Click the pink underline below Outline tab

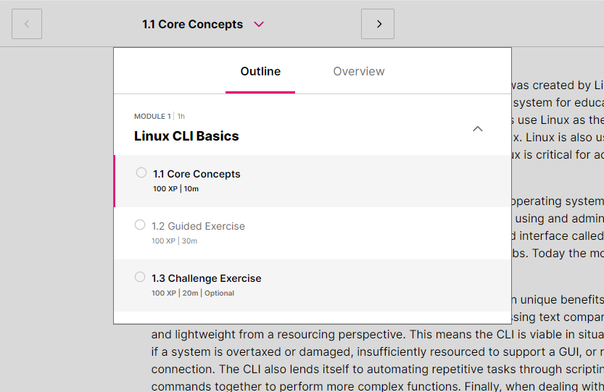coord(260,92)
